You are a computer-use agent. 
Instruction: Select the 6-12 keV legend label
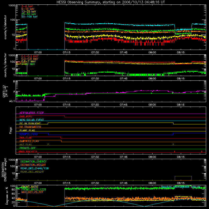[28, 9]
